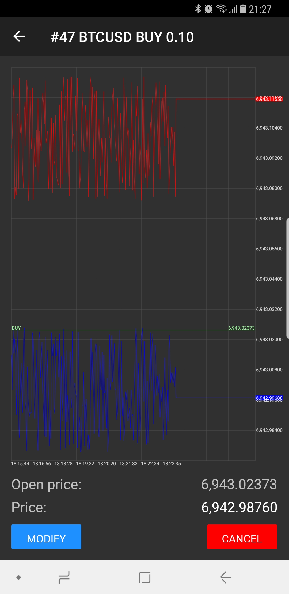The width and height of the screenshot is (289, 594).
Task: Tap the green BUY line label
Action: click(x=16, y=328)
